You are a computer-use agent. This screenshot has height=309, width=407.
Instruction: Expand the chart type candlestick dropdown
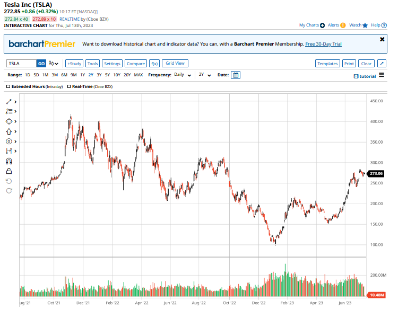point(54,64)
